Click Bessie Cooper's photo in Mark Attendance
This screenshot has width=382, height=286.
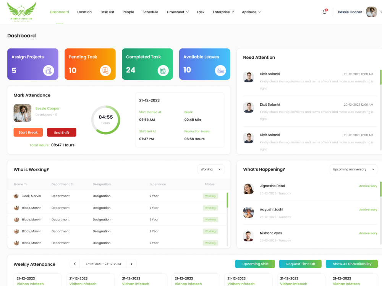(23, 113)
